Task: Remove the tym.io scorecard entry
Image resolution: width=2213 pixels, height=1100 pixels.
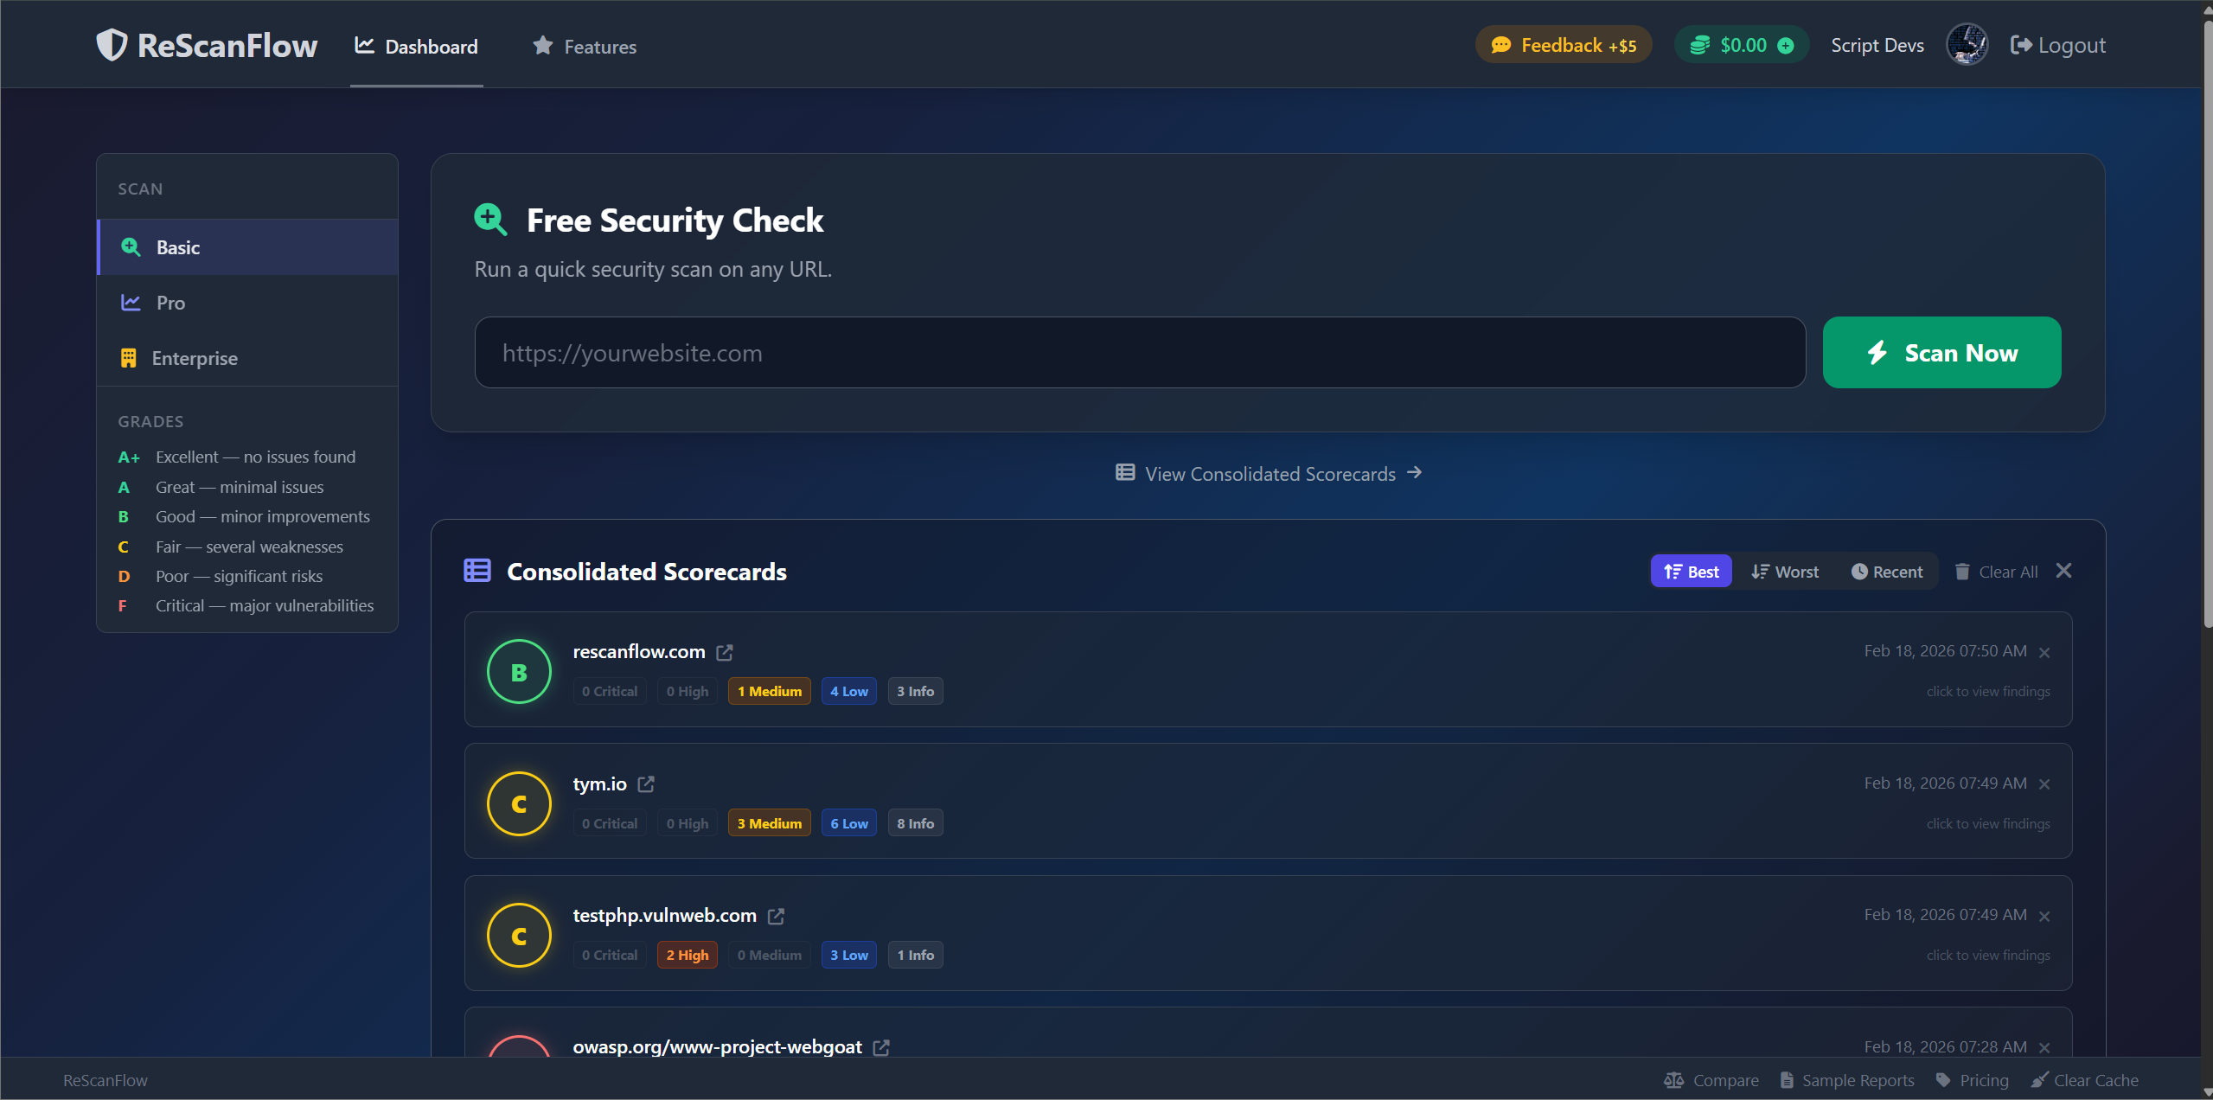Action: pyautogui.click(x=2044, y=784)
